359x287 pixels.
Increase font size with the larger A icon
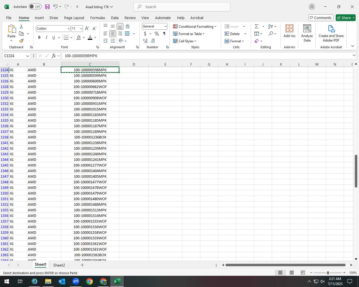click(87, 28)
